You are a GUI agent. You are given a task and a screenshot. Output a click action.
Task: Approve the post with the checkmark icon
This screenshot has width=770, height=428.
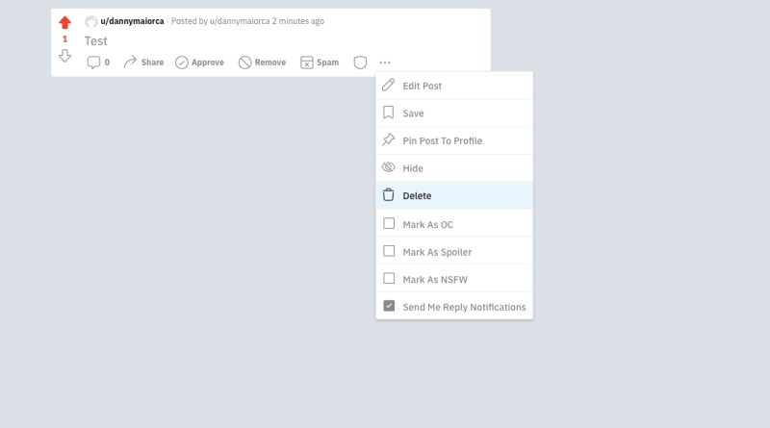click(x=182, y=63)
